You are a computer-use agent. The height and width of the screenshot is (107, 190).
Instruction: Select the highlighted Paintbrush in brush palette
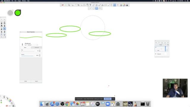point(4,29)
